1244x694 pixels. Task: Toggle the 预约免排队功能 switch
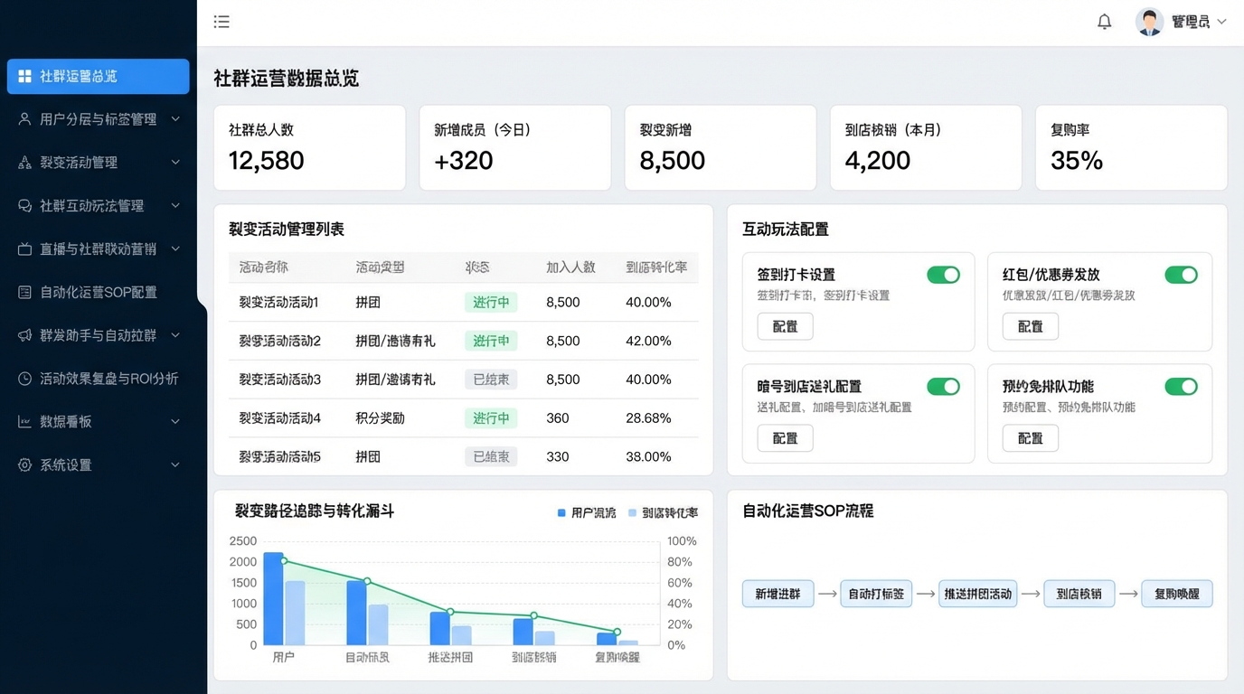coord(1181,387)
